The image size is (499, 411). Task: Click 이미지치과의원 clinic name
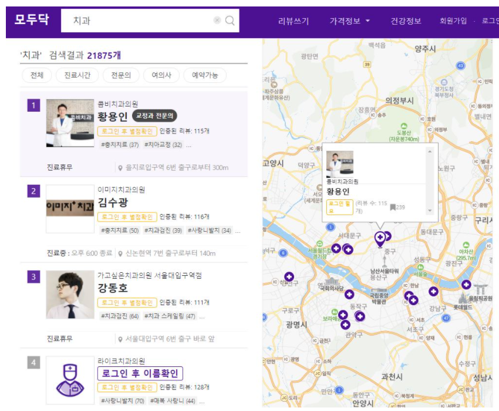pos(122,190)
